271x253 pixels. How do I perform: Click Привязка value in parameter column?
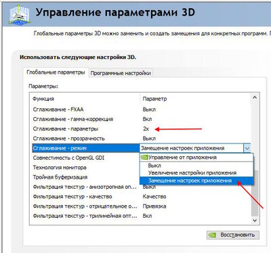[154, 206]
